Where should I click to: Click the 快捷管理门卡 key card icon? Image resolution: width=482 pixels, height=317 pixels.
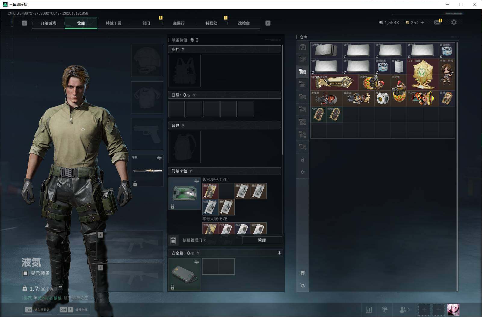(x=173, y=240)
